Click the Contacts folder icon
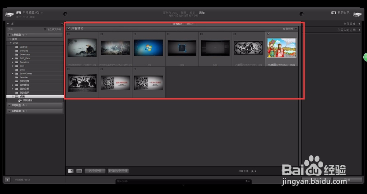The image size is (367, 194). pyautogui.click(x=17, y=51)
